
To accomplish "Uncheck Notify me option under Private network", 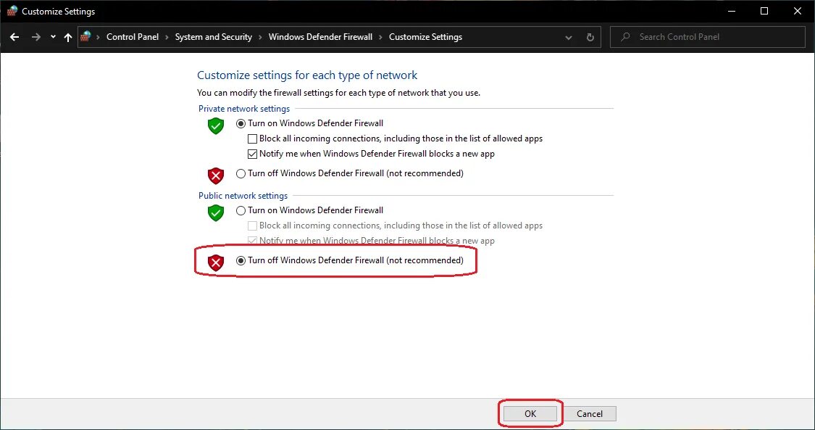I will (252, 154).
